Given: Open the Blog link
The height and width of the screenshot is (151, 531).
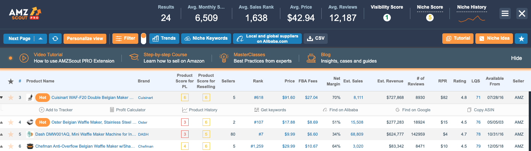Looking at the screenshot, I should click(326, 55).
